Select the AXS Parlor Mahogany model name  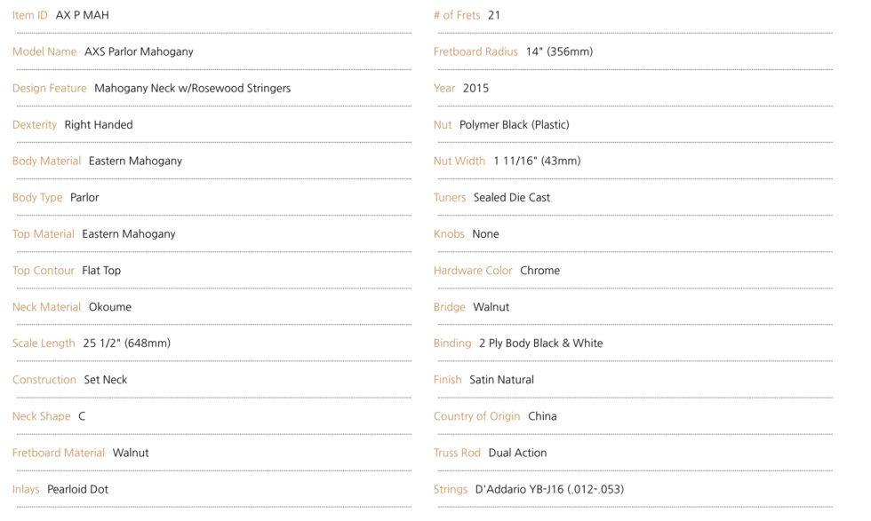(x=139, y=51)
